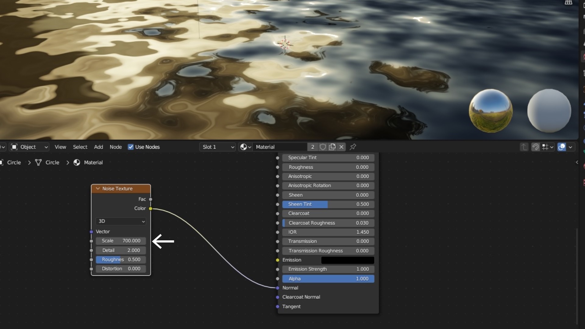Open the Slot 1 dropdown
585x329 pixels.
pyautogui.click(x=218, y=147)
